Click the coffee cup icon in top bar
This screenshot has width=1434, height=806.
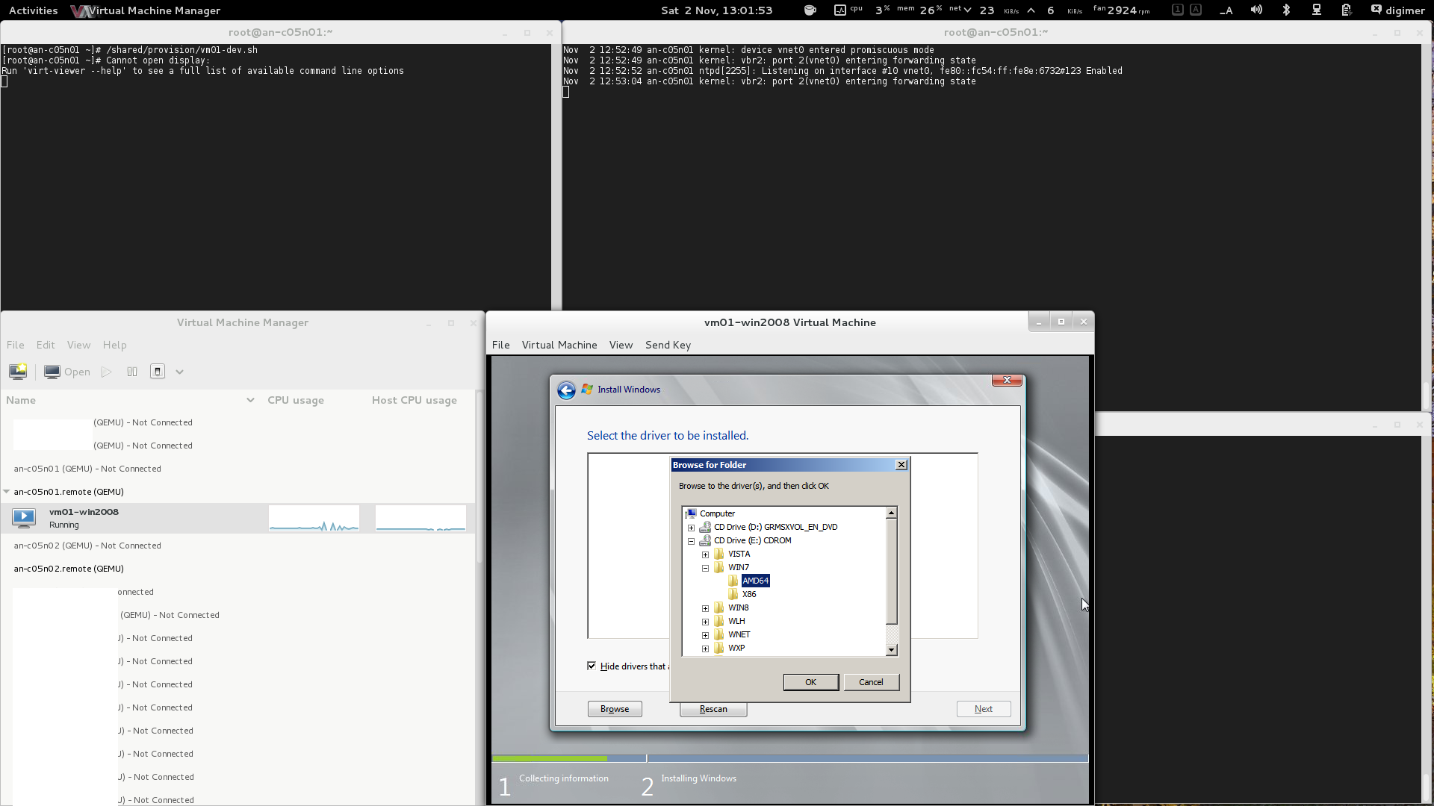click(x=810, y=10)
